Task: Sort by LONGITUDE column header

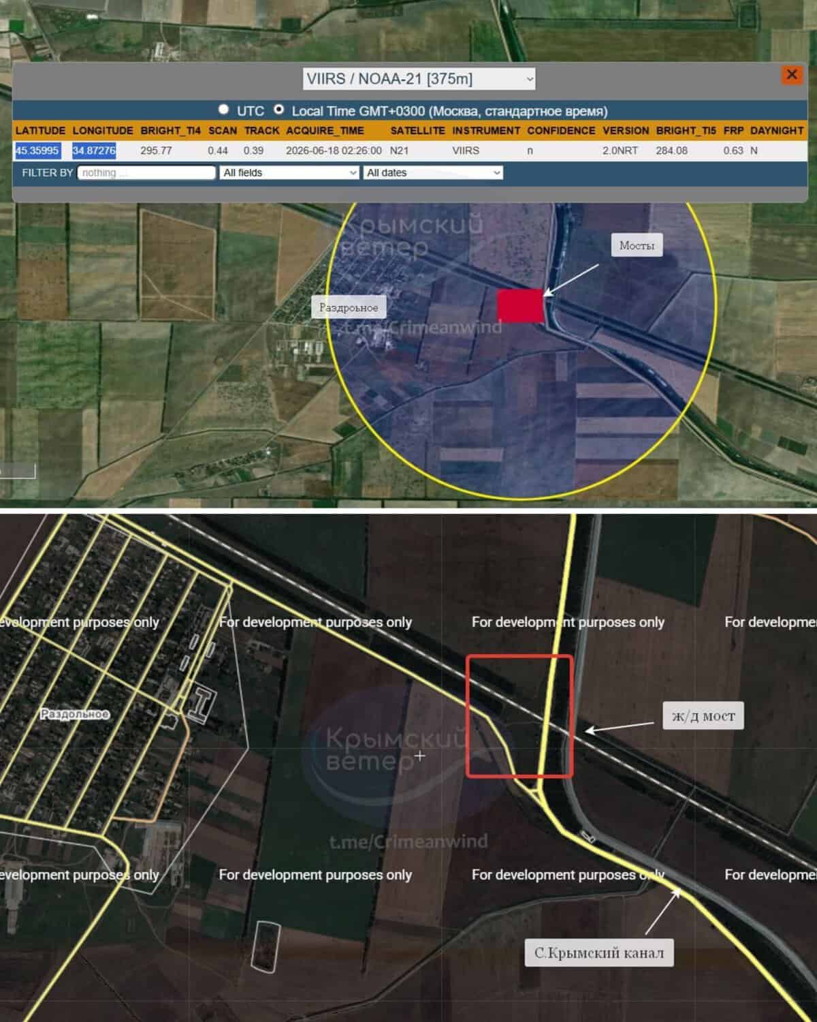Action: click(x=103, y=131)
